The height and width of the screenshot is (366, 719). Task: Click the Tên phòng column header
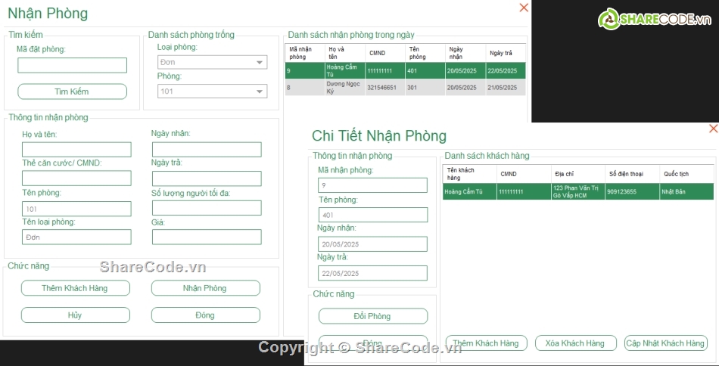[425, 53]
